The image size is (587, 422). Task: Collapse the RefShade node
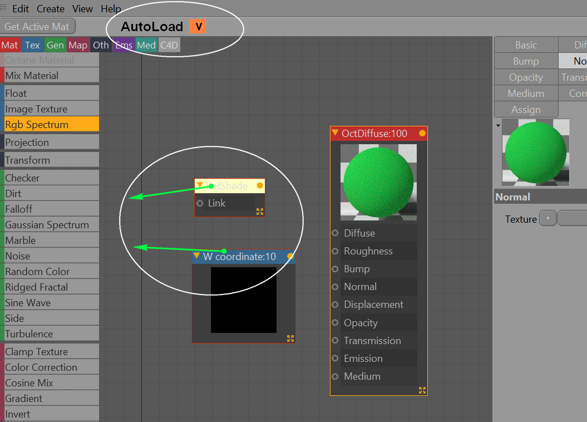pos(200,185)
